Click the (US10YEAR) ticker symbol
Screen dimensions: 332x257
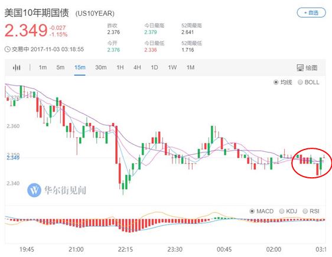click(x=95, y=14)
